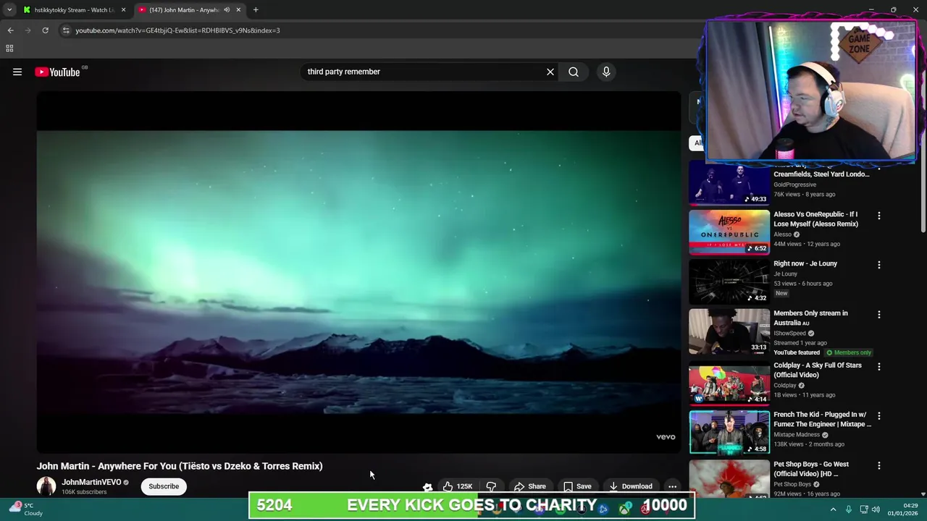
Task: Download the video
Action: (x=631, y=486)
